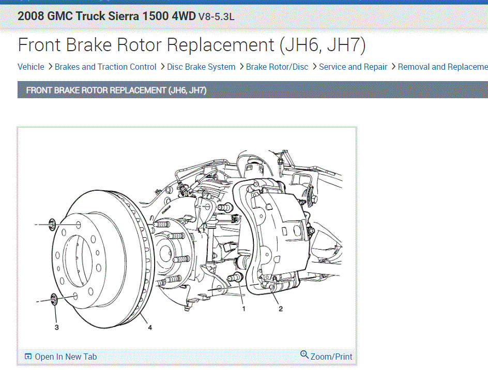Click Front Brake Rotor Replacement page heading
Viewport: 488px width, 370px height.
[192, 45]
